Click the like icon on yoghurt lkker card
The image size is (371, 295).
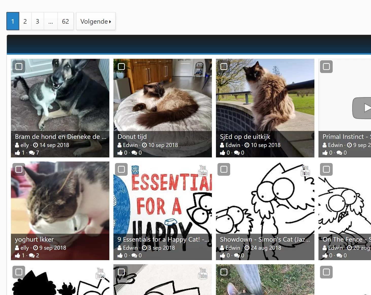[18, 255]
